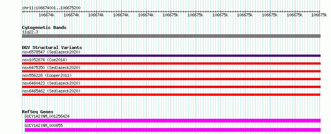Click the nsv6578547 (Sedlazeck2020) variant label
331x134 pixels.
(51, 52)
